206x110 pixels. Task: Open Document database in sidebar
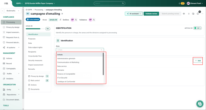point(11,100)
